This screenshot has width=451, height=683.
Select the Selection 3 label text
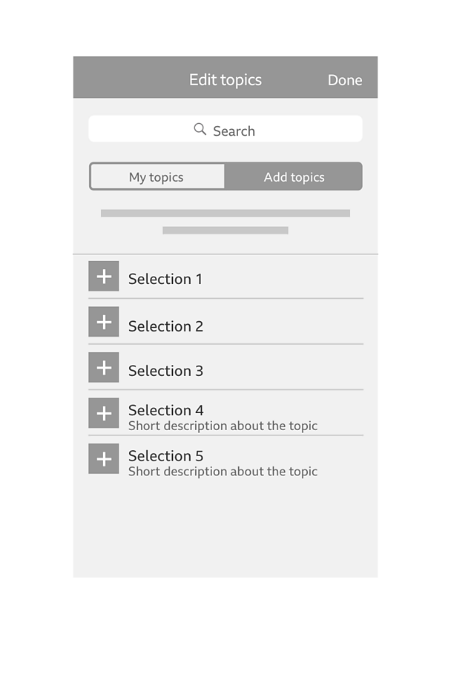[x=165, y=371]
